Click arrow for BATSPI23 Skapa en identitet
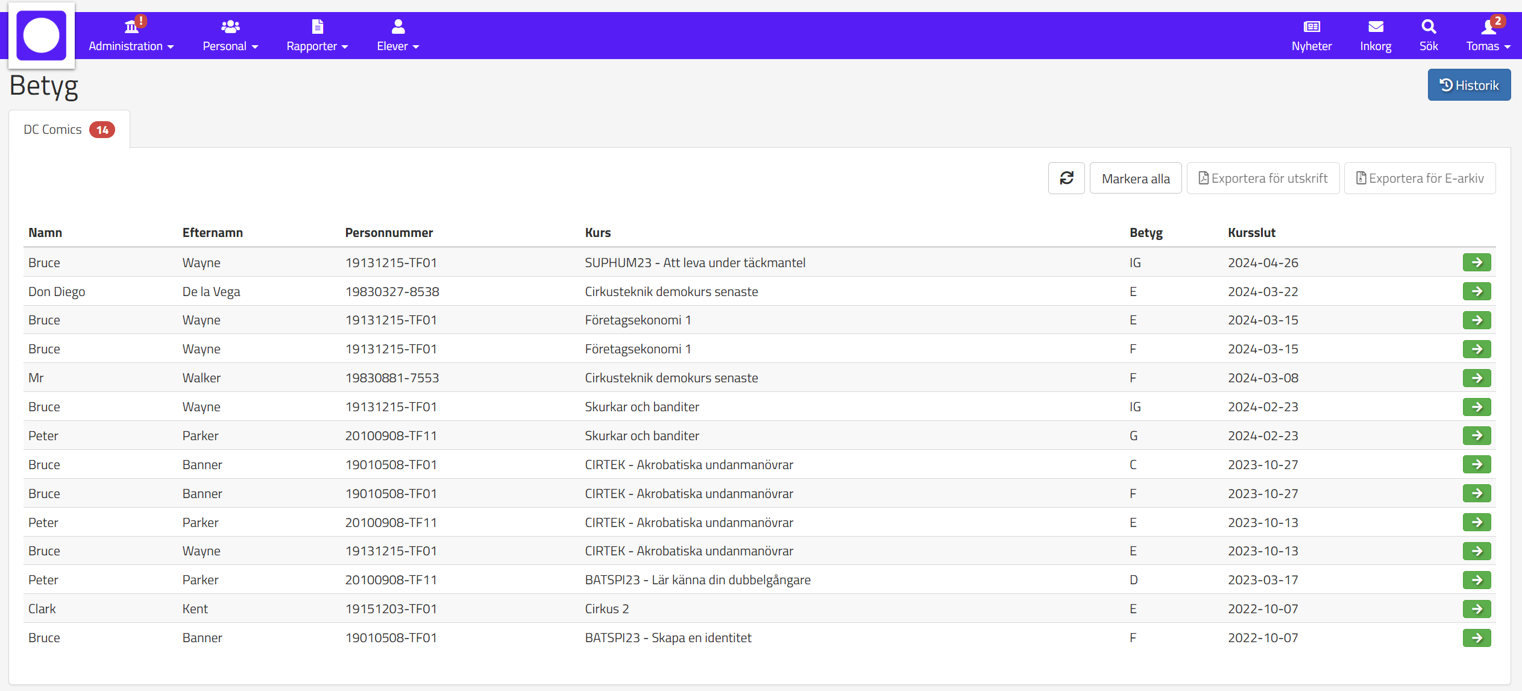 point(1476,638)
